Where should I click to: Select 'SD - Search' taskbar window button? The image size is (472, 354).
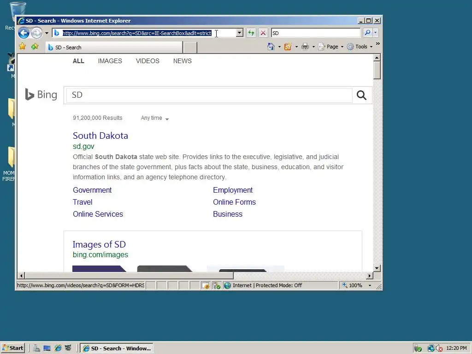(117, 348)
